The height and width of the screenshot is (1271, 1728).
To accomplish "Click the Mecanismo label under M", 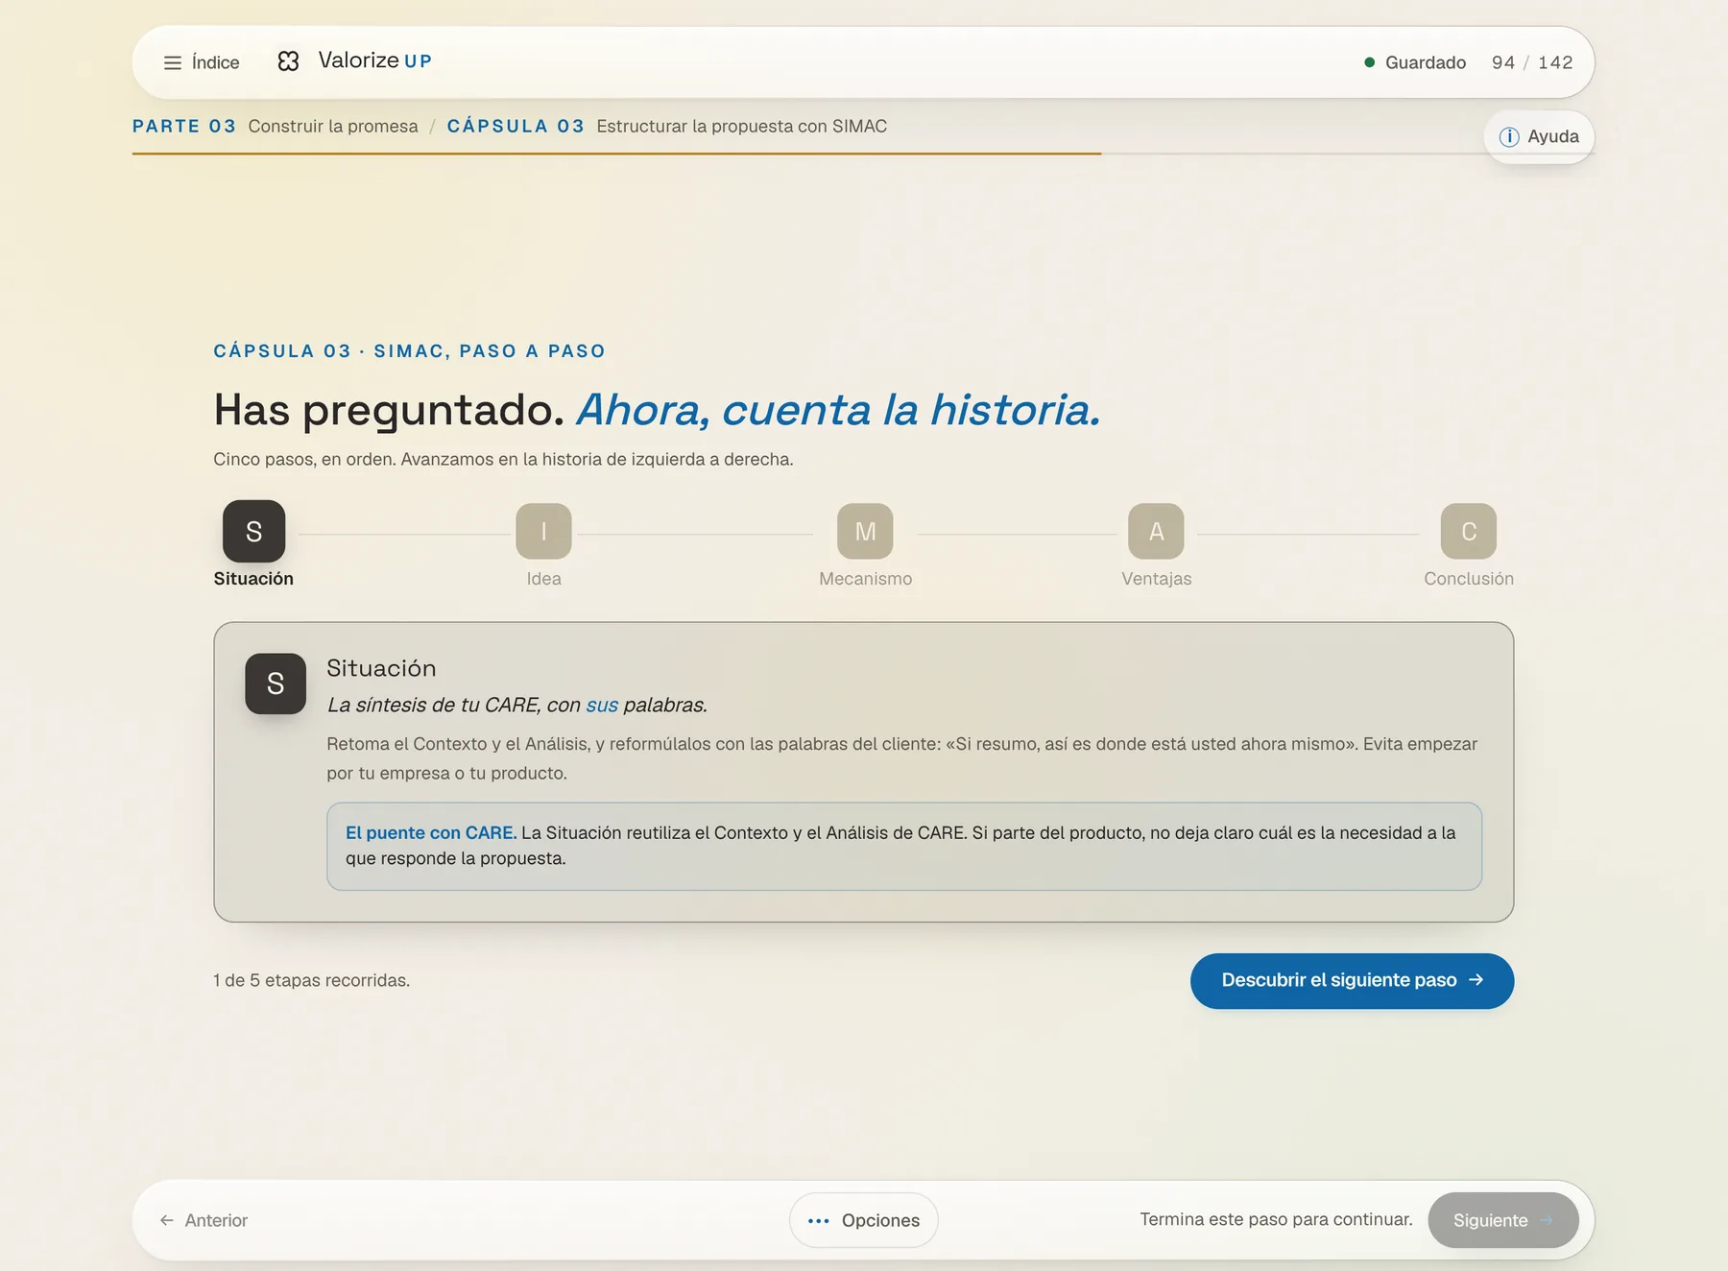I will click(x=865, y=579).
